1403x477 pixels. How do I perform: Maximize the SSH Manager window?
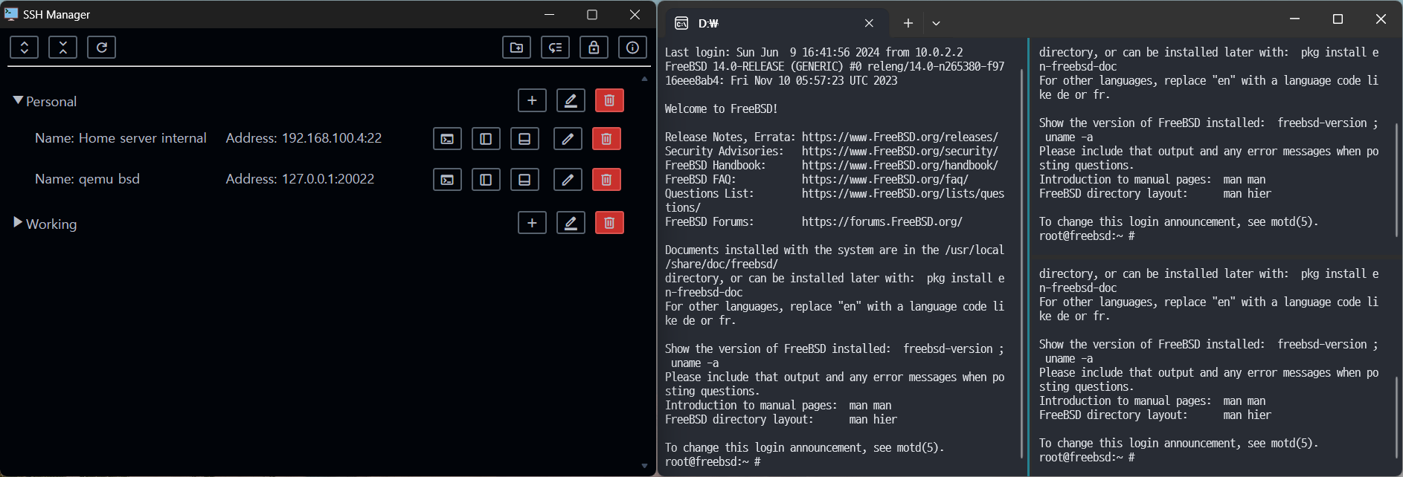click(x=592, y=14)
